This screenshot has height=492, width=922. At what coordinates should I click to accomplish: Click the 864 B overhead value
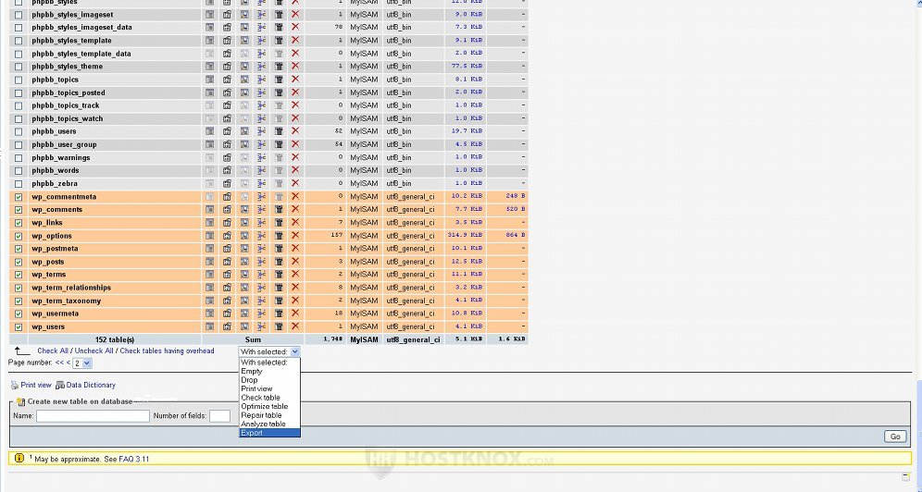[x=516, y=235]
